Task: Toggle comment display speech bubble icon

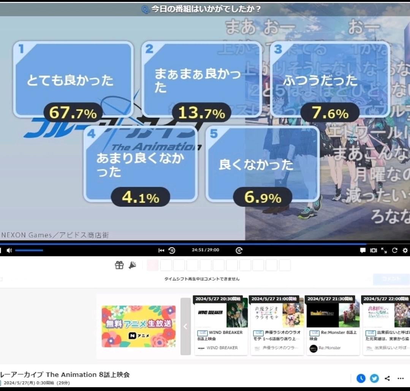Action: pyautogui.click(x=363, y=250)
